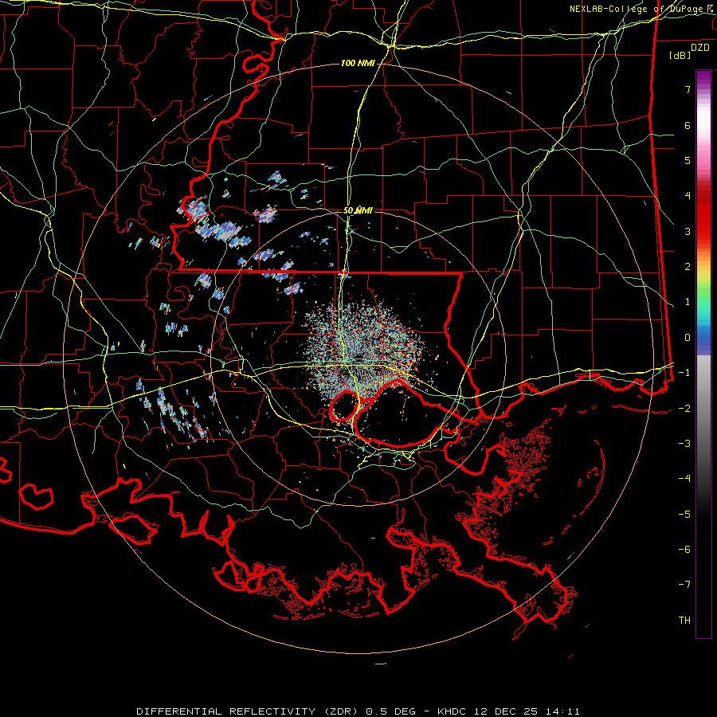Click the "14:11" timestamp
The image size is (717, 717).
pos(564,711)
